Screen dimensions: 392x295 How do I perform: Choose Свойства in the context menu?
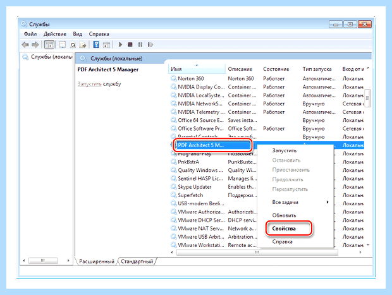(284, 229)
